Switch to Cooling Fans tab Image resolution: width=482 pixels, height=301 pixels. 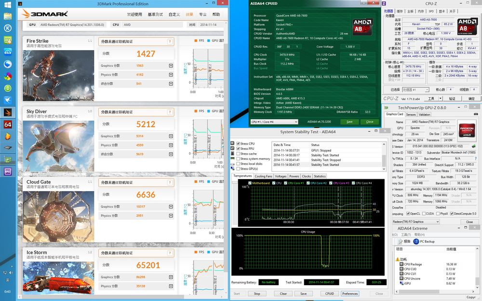(264, 176)
